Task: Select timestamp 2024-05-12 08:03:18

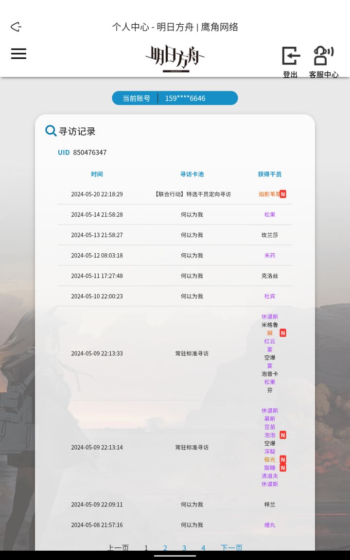Action: click(97, 255)
